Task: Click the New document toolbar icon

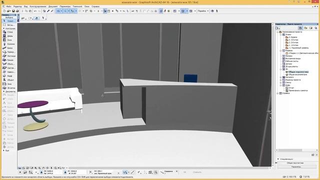Action: tap(4, 11)
